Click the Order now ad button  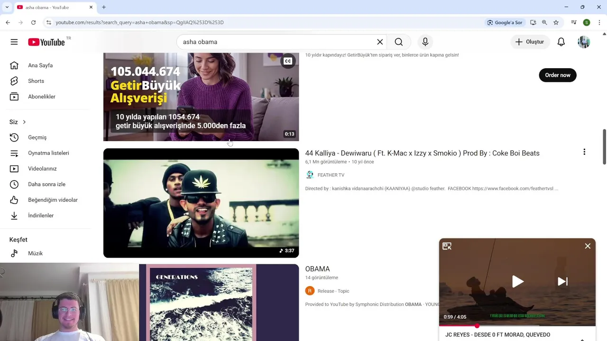pos(558,75)
